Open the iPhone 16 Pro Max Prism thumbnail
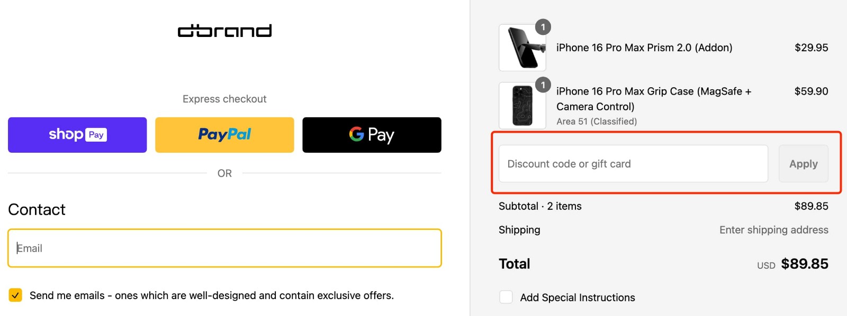Image resolution: width=847 pixels, height=316 pixels. coord(521,47)
